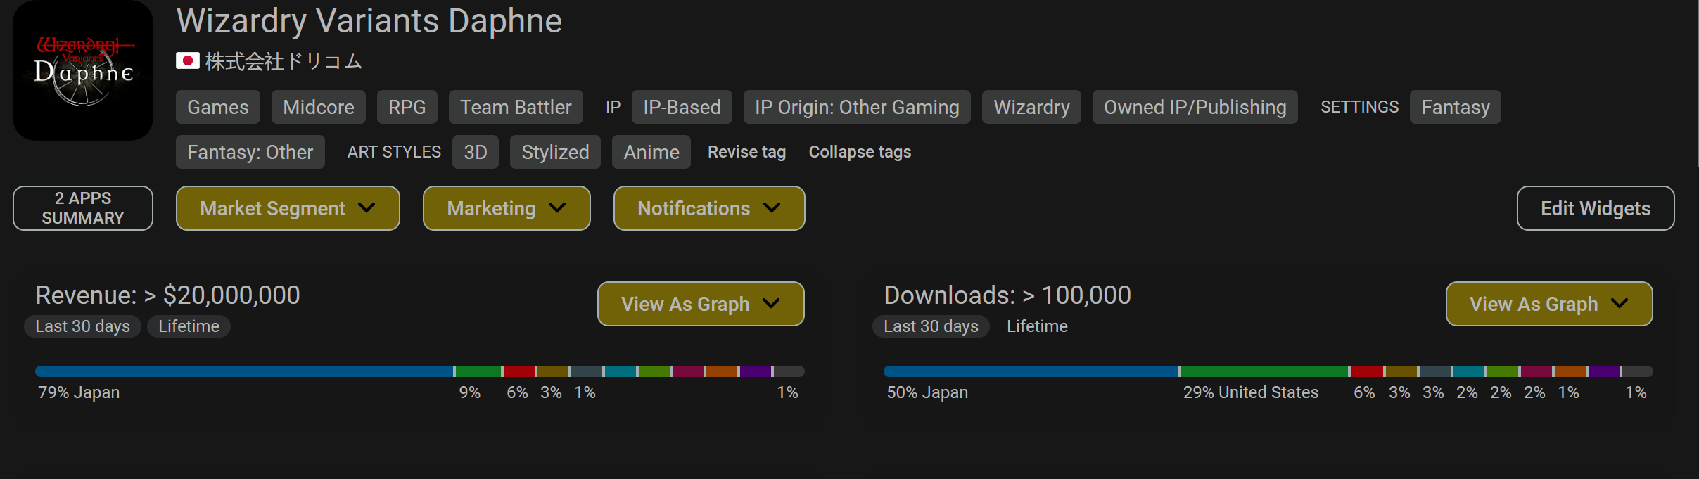
Task: Click the 3D art style tag
Action: (476, 152)
